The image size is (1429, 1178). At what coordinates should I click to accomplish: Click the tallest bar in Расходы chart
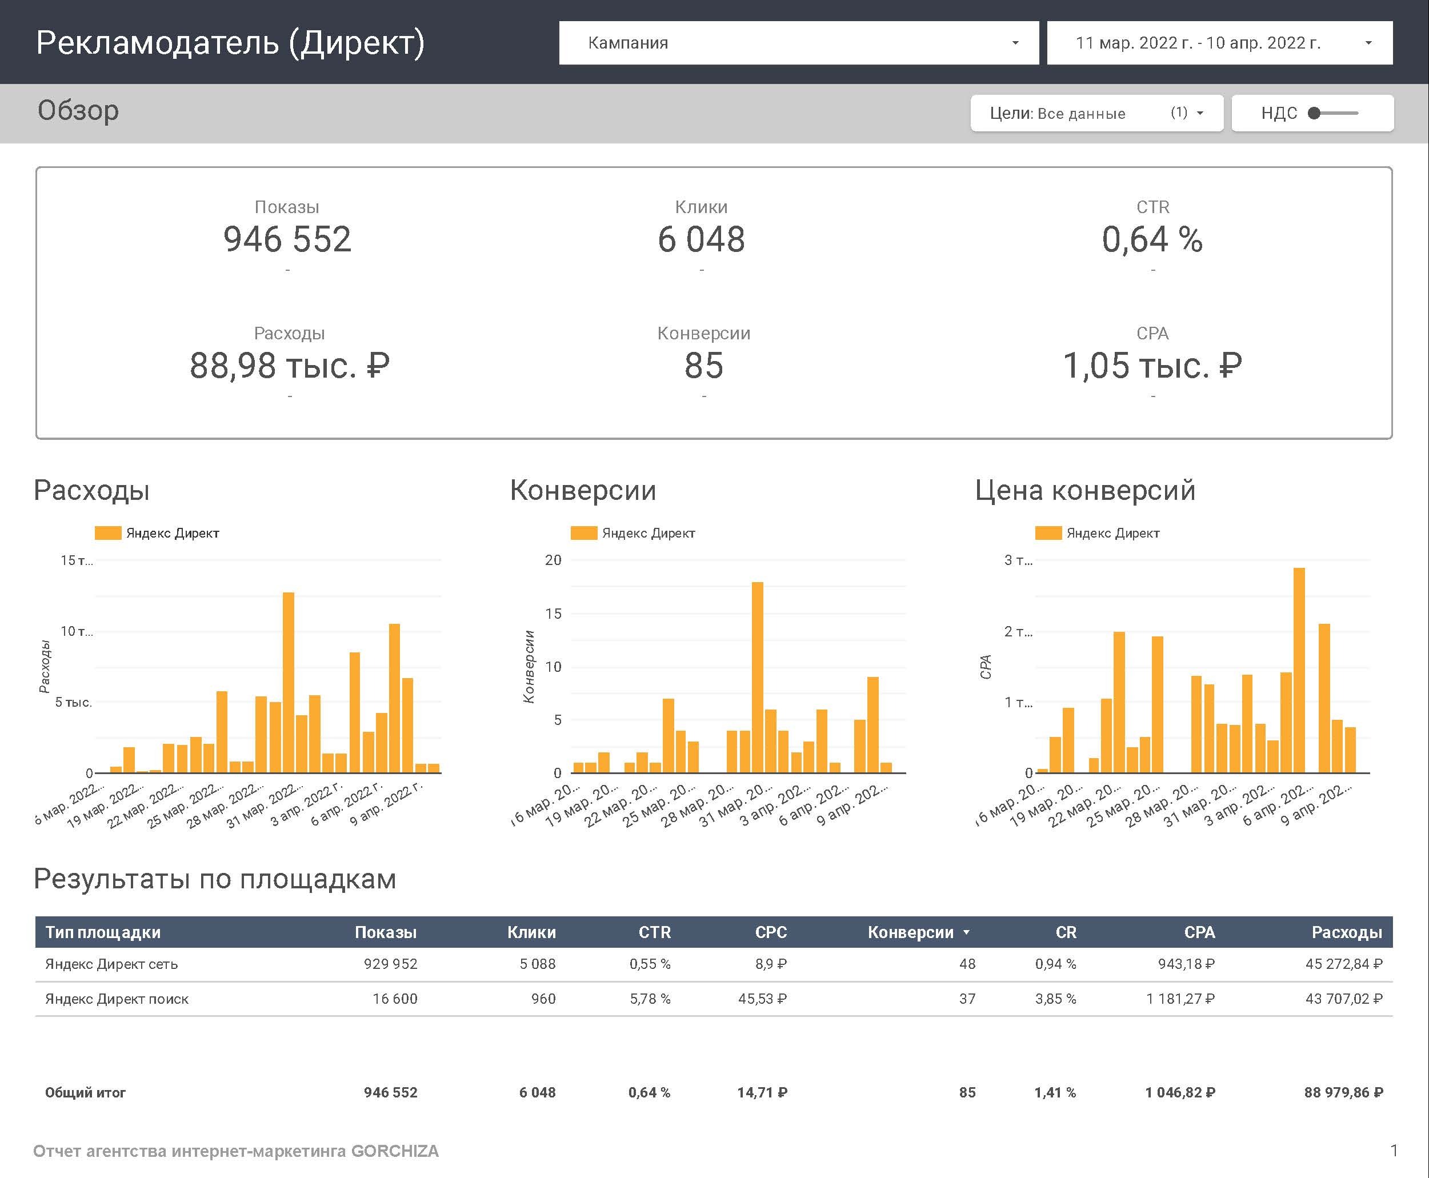click(289, 682)
